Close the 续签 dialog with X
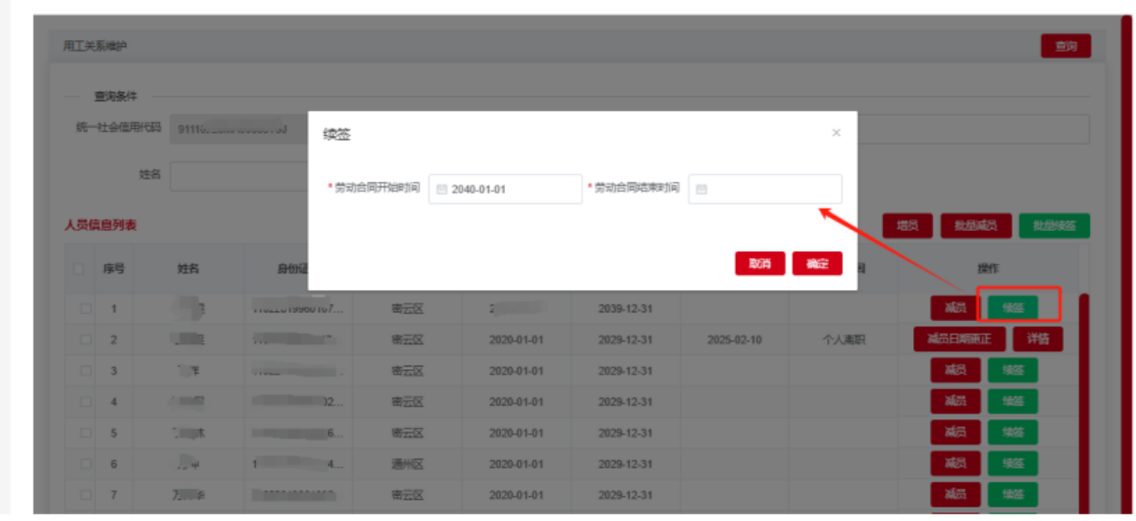This screenshot has width=1136, height=521. tap(836, 133)
